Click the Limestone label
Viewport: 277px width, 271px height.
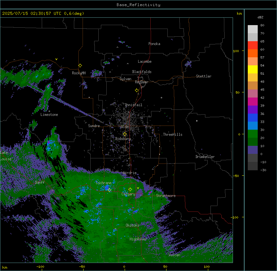pos(49,115)
